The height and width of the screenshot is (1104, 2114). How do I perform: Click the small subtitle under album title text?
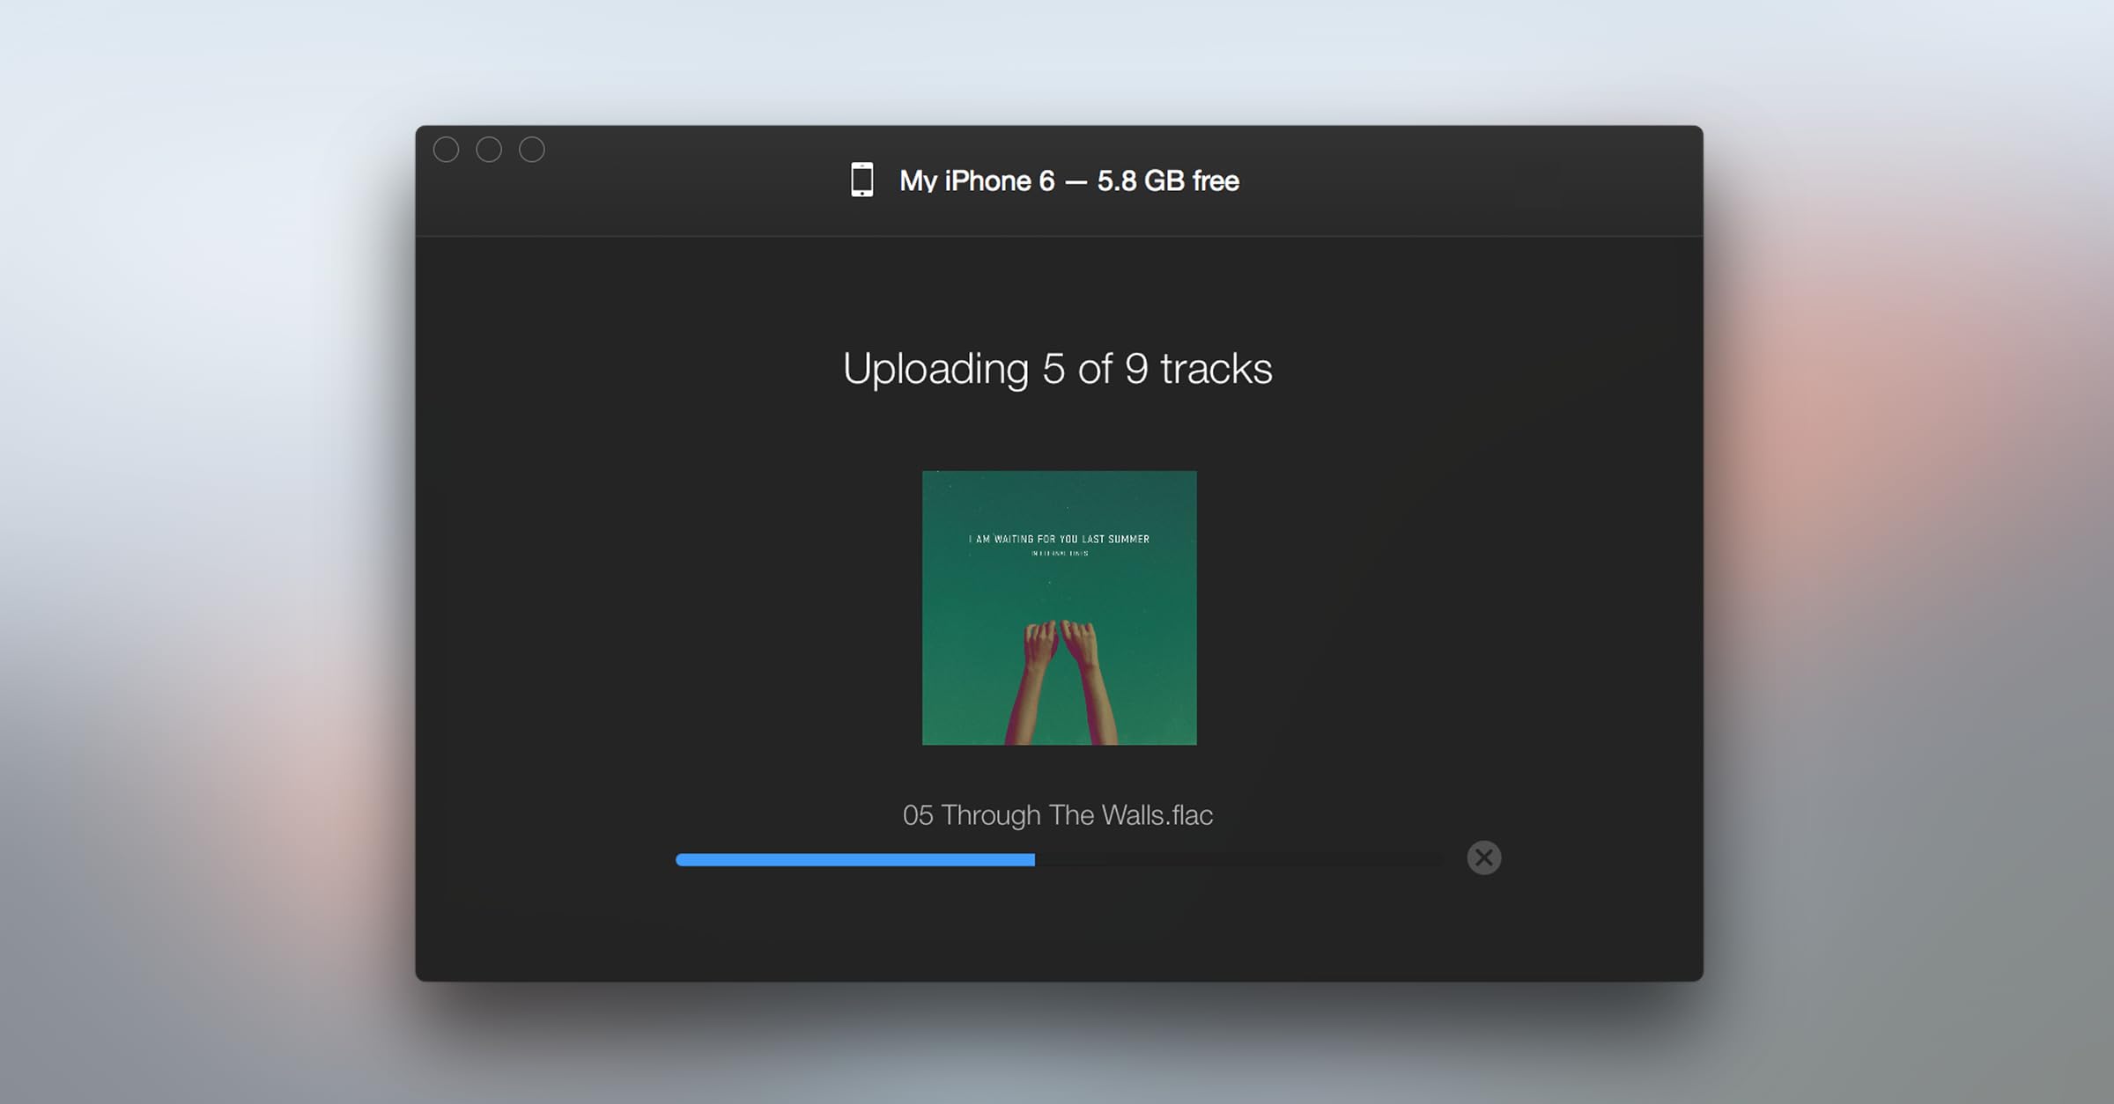1060,554
